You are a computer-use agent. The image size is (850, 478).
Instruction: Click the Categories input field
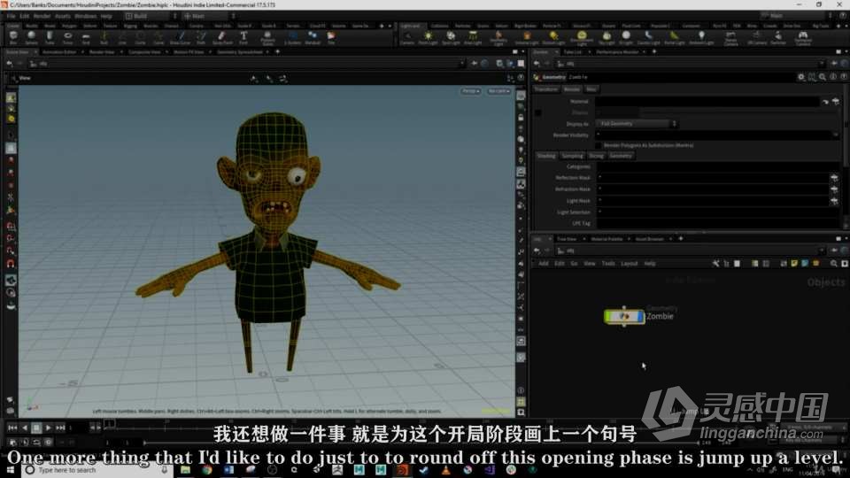click(x=718, y=166)
